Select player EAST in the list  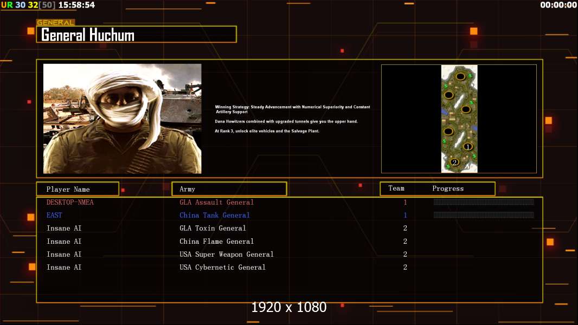pyautogui.click(x=54, y=216)
